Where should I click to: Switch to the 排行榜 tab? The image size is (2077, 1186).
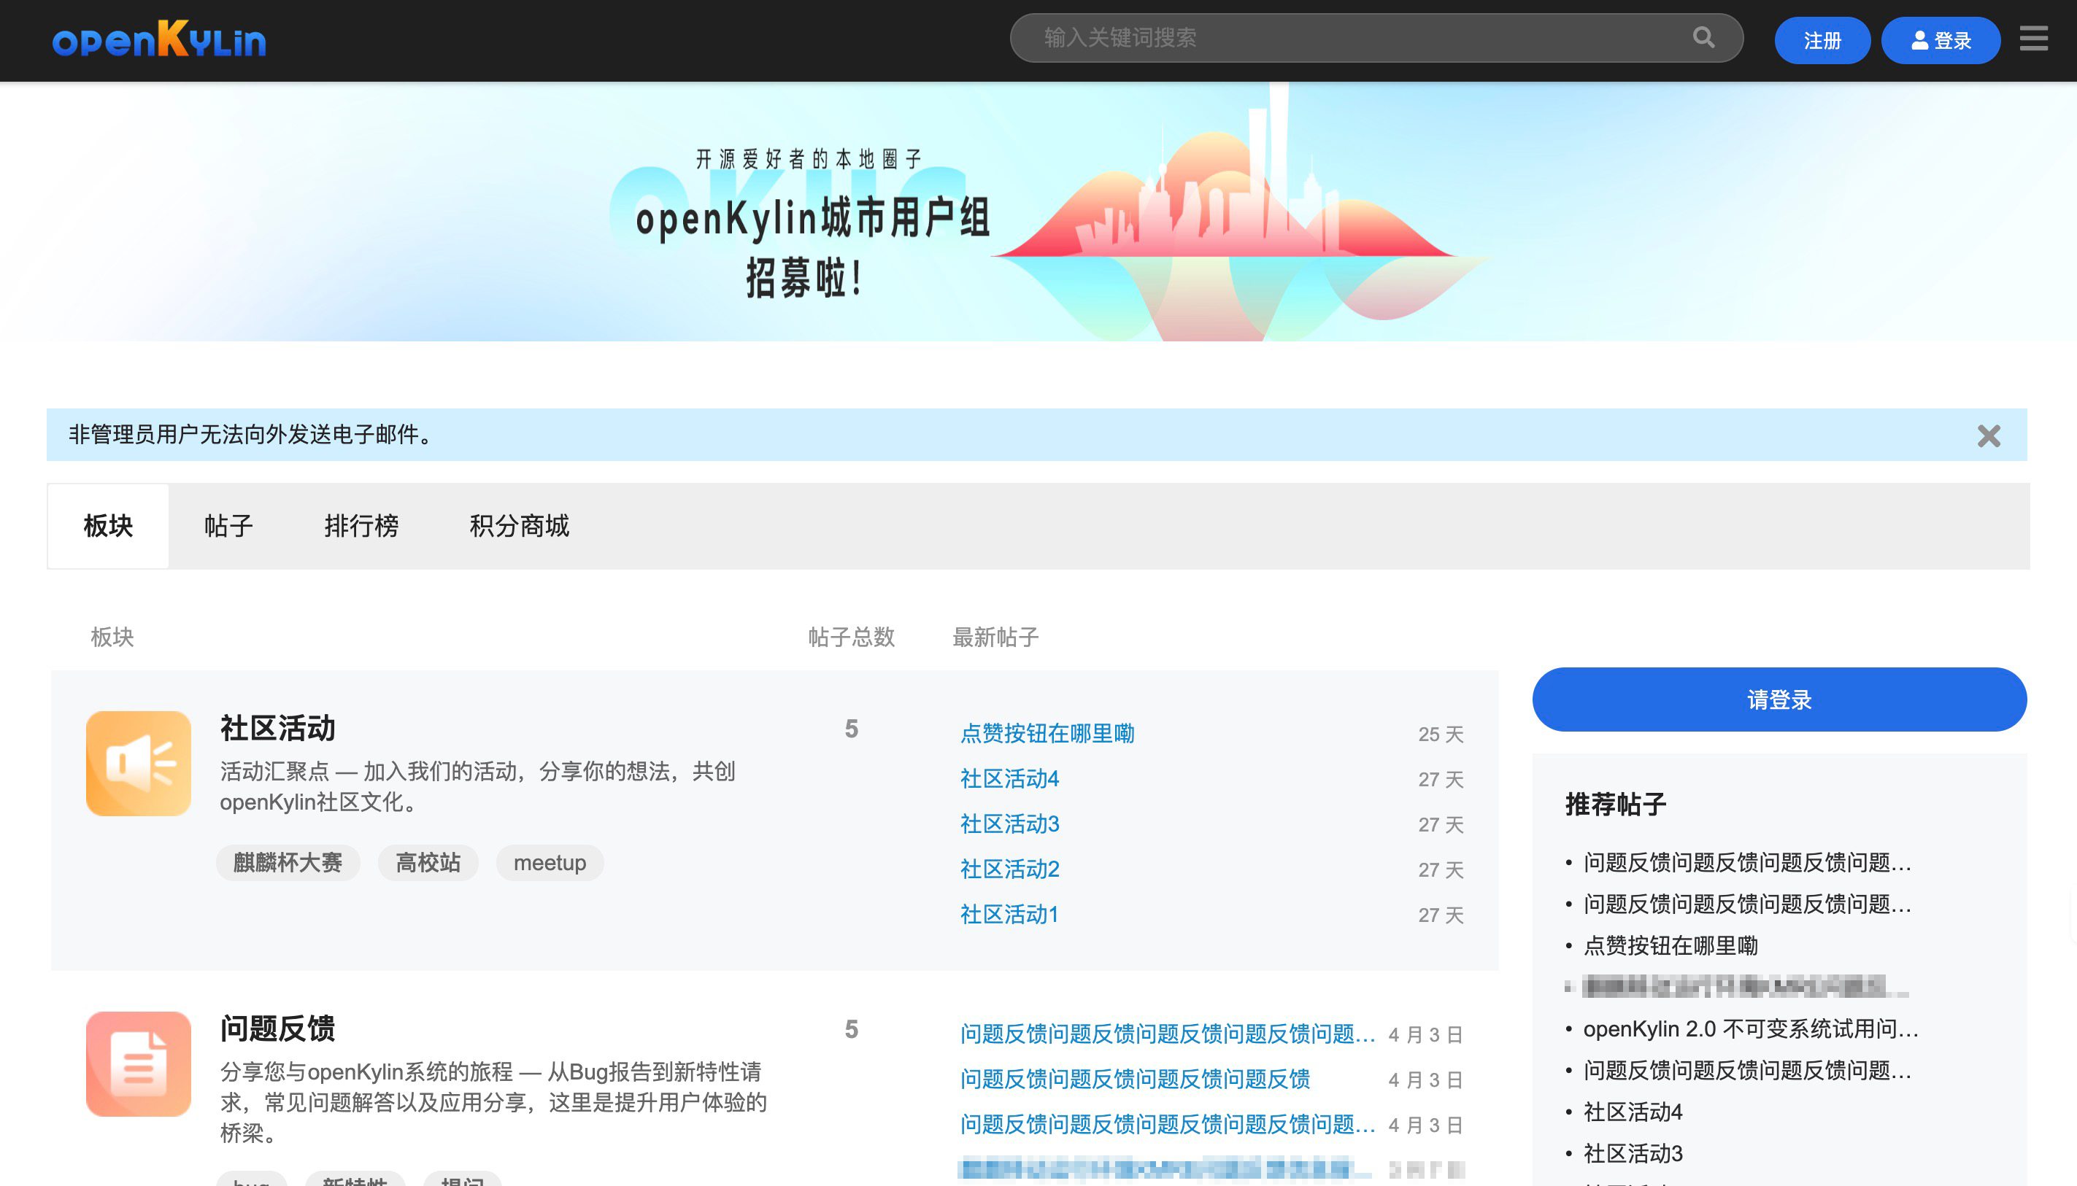click(362, 525)
